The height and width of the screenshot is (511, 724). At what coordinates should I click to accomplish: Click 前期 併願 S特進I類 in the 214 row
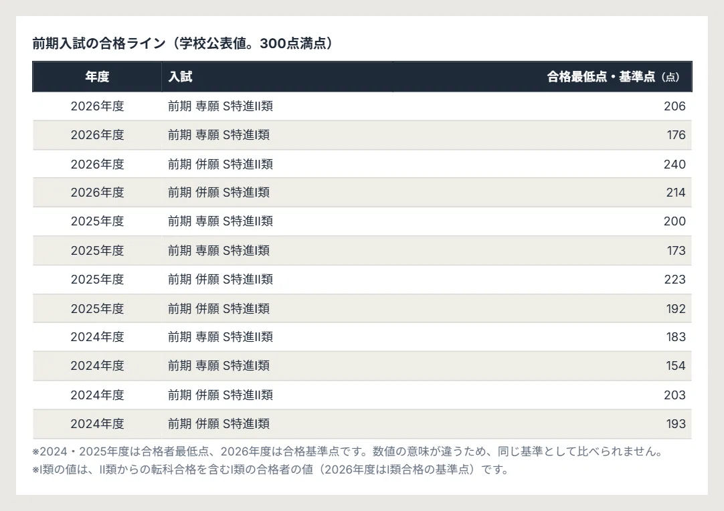coord(219,193)
